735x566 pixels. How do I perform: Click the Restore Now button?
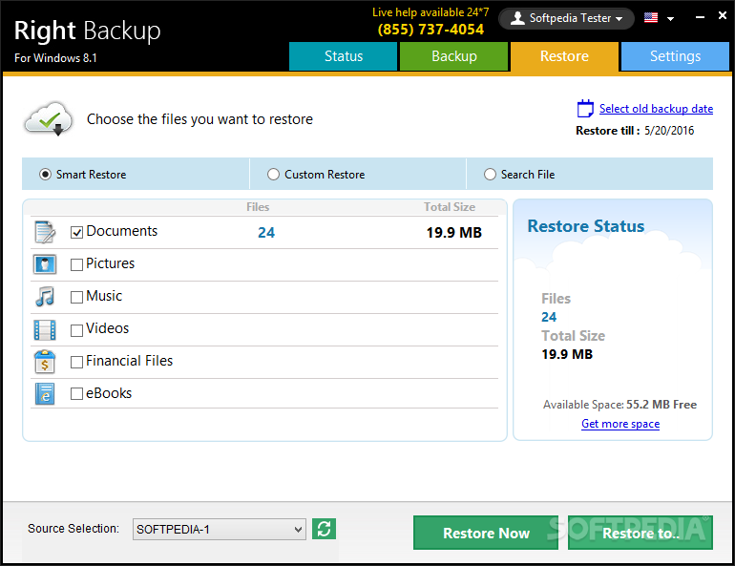click(x=486, y=533)
